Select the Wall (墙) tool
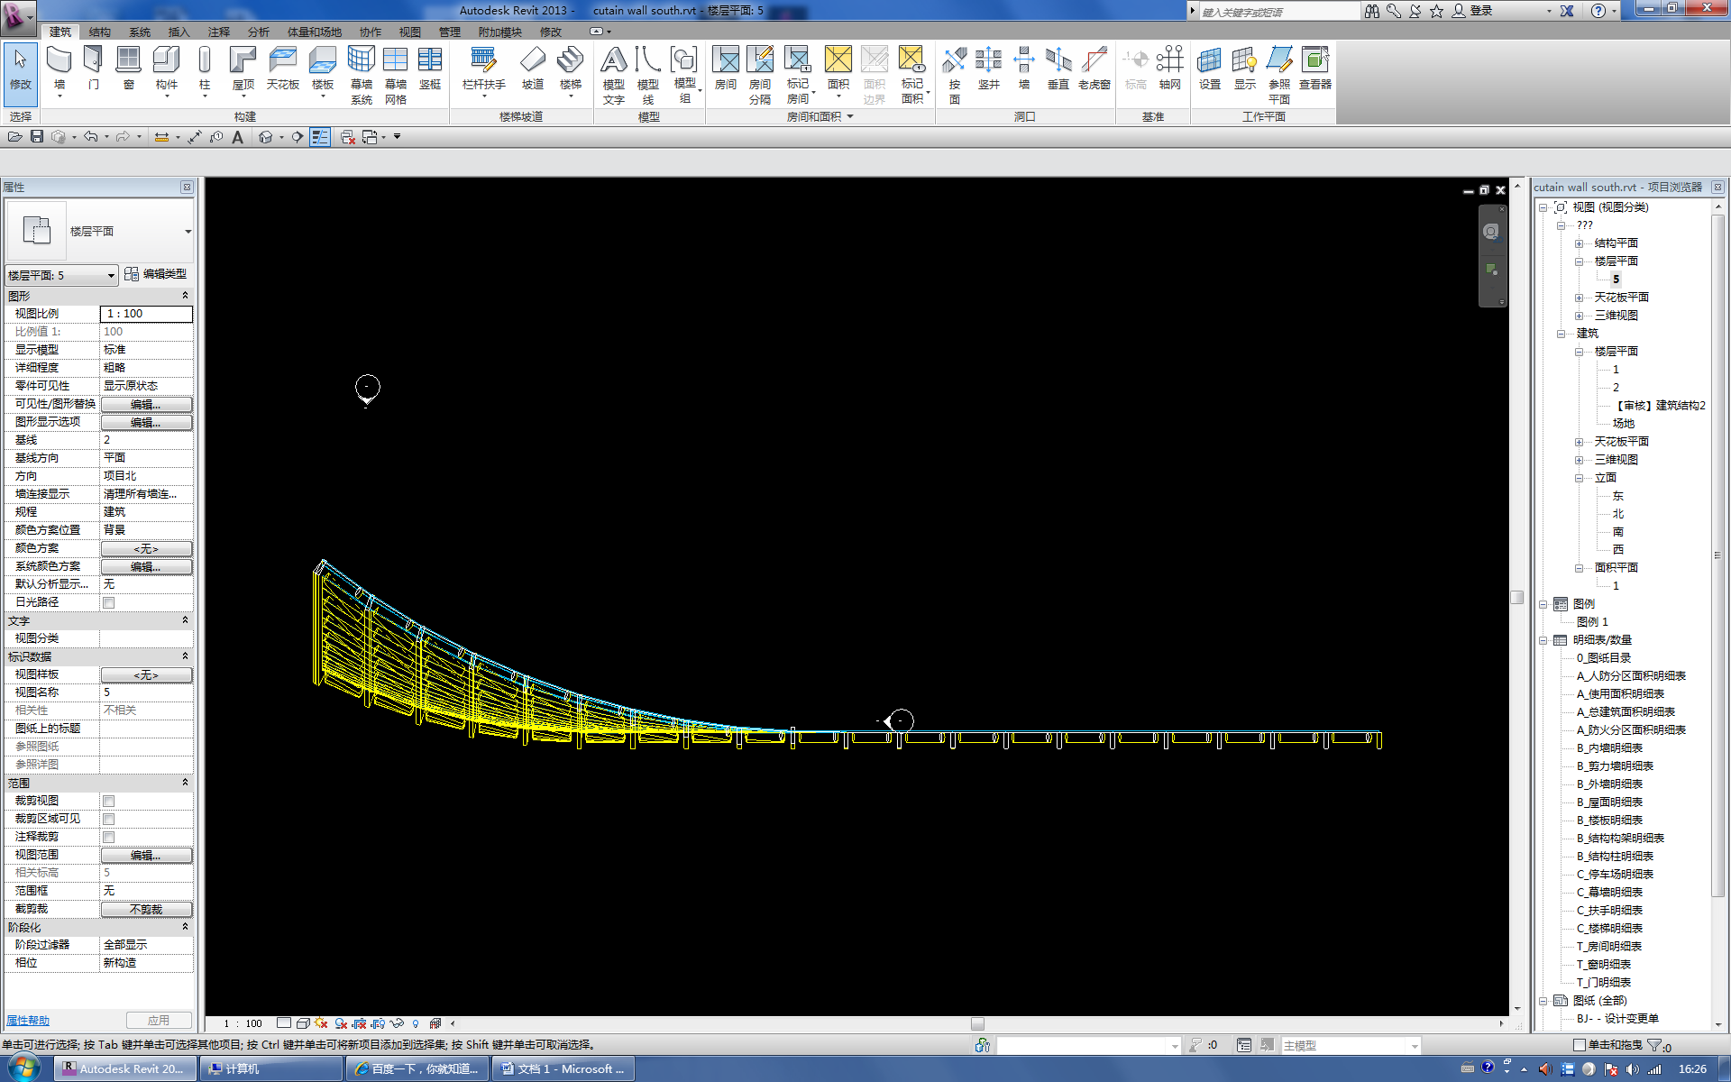The image size is (1731, 1082). tap(60, 69)
